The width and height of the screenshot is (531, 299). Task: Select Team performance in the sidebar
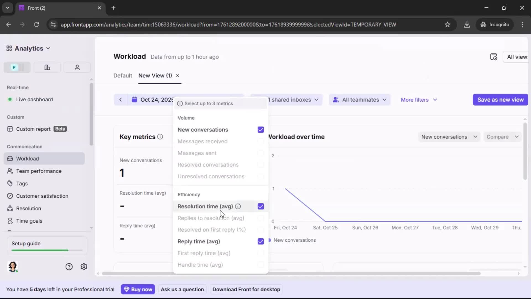pos(39,171)
